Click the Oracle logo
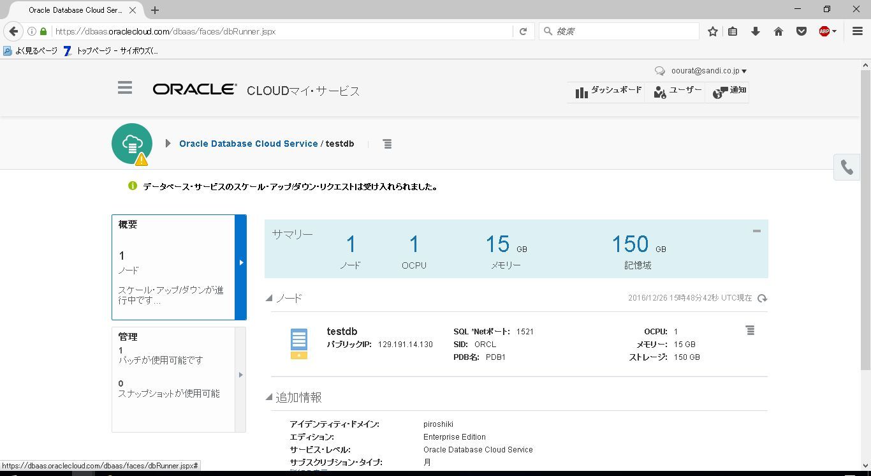This screenshot has width=871, height=476. pyautogui.click(x=194, y=89)
